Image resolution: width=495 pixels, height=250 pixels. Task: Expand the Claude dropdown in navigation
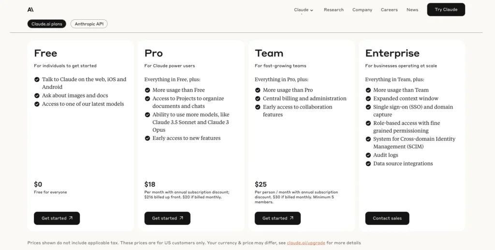tap(304, 10)
